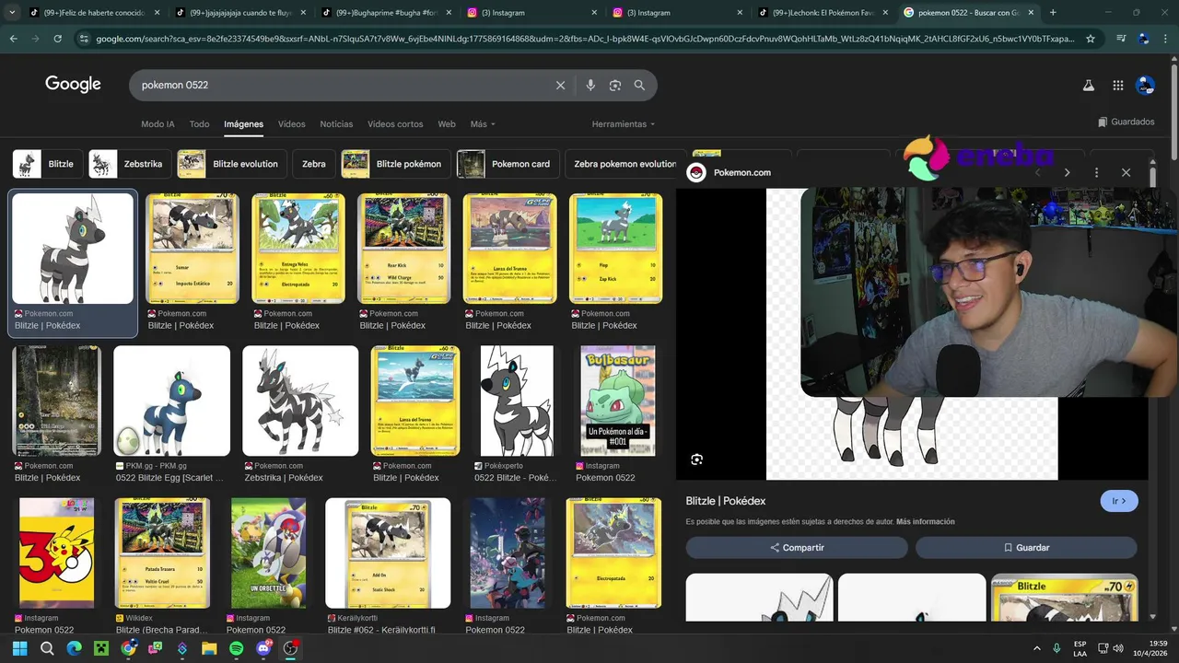Apply the Blitzle pokémon filter chip

[x=395, y=164]
